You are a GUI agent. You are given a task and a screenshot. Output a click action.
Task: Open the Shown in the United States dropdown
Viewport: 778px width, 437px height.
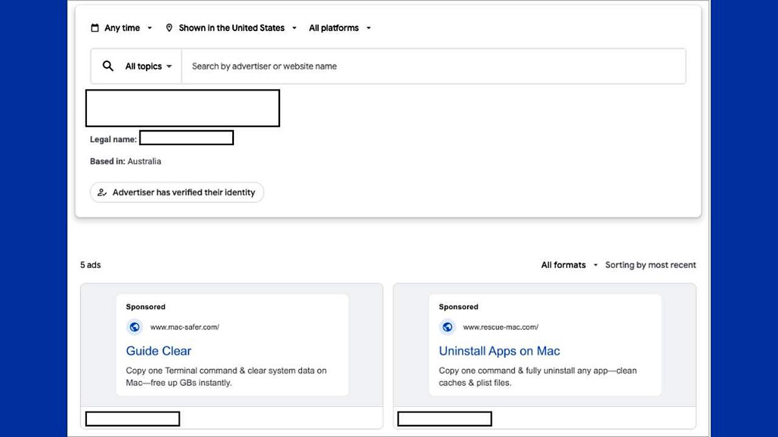[231, 27]
